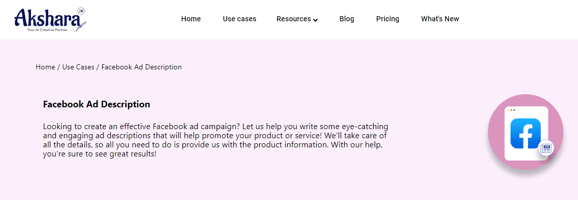Click the Home breadcrumb link
Viewport: 578px width, 200px height.
pyautogui.click(x=45, y=67)
